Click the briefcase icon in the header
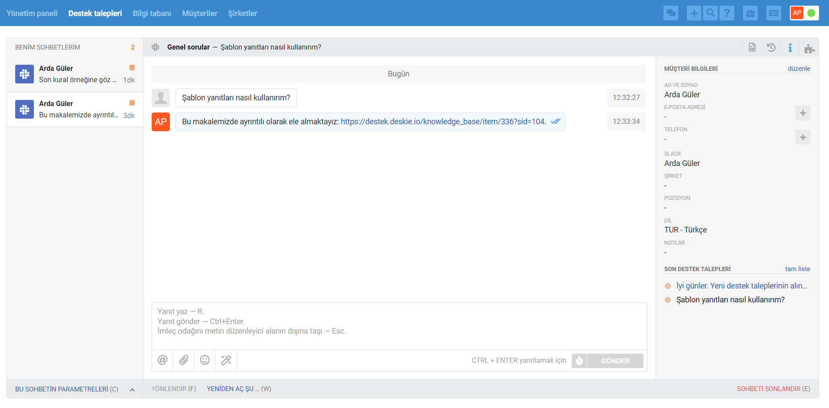This screenshot has width=829, height=408. [x=750, y=13]
